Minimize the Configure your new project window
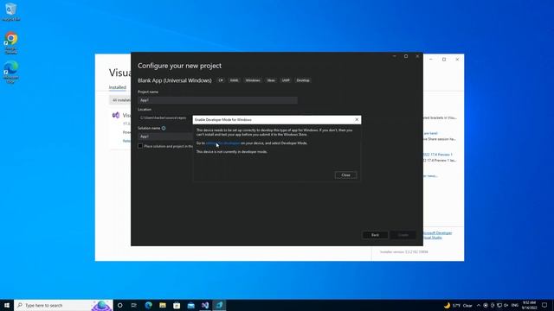 click(x=395, y=56)
